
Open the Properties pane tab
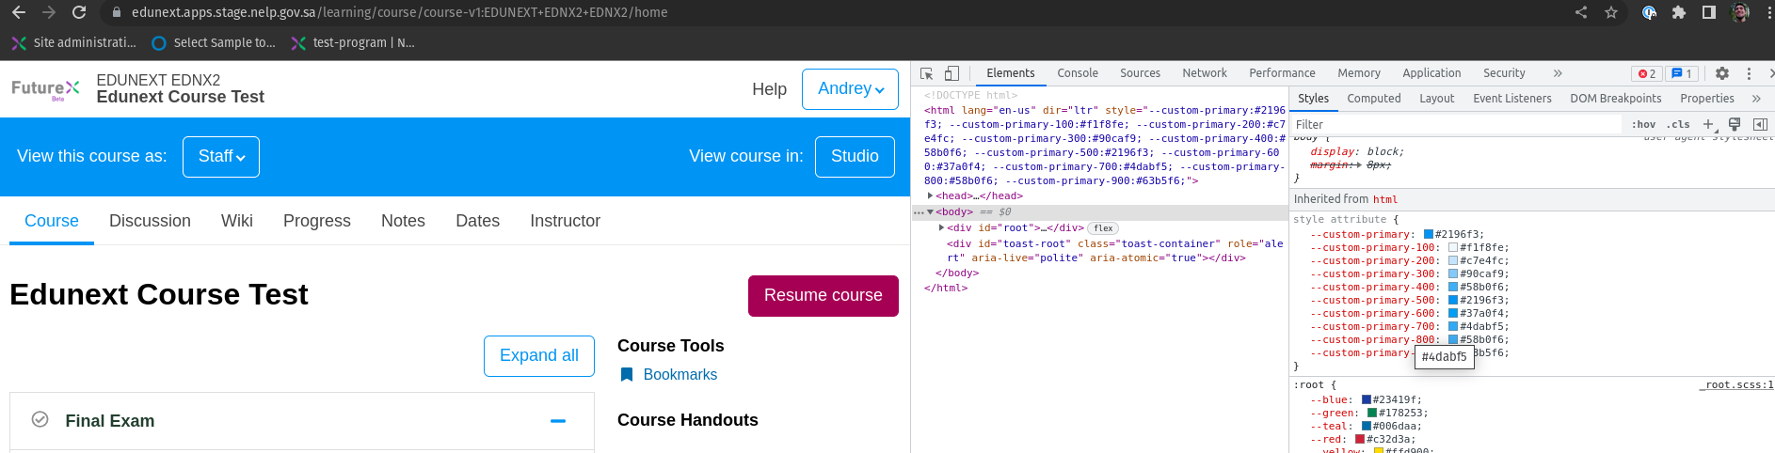coord(1707,99)
